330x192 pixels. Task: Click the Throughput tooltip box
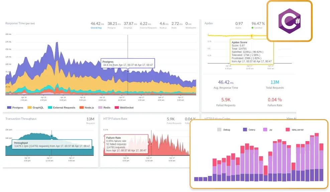coord(52,145)
